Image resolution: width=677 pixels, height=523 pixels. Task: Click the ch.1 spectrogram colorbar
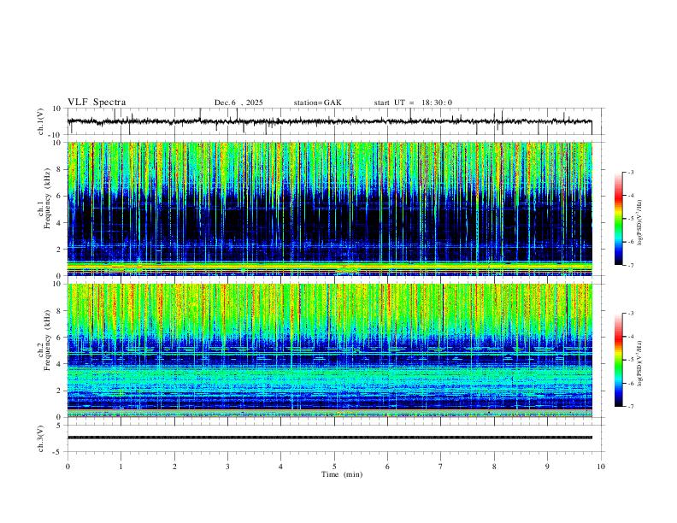click(618, 219)
